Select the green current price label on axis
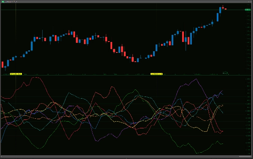The image size is (253, 159). click(248, 10)
